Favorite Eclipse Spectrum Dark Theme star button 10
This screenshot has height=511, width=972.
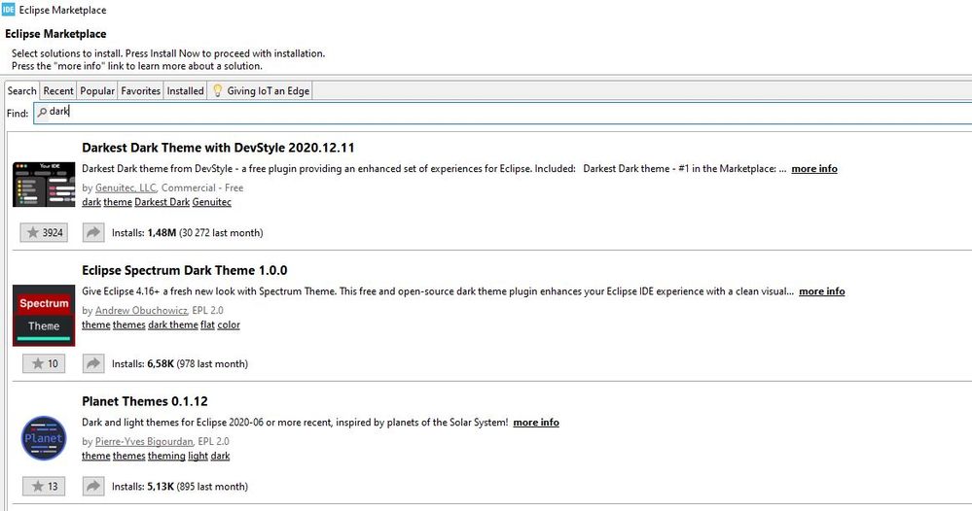tap(44, 363)
